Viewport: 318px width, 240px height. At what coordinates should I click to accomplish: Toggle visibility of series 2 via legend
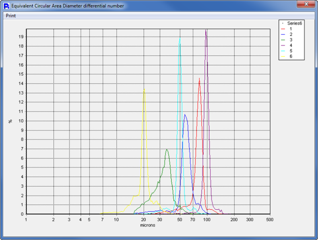coord(288,34)
